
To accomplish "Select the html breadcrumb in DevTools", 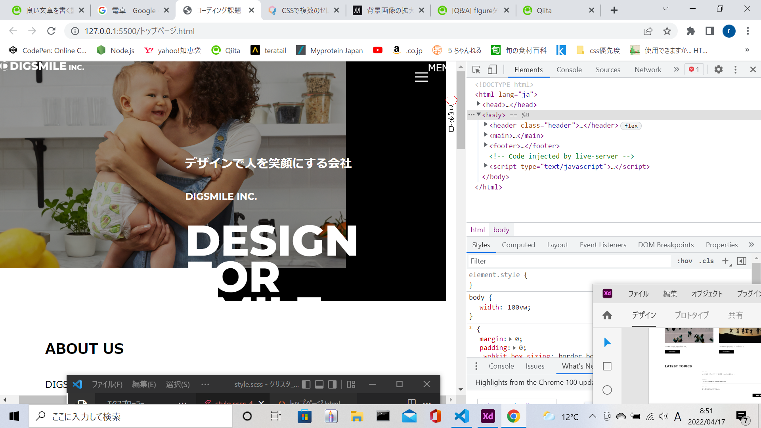I will pyautogui.click(x=478, y=230).
